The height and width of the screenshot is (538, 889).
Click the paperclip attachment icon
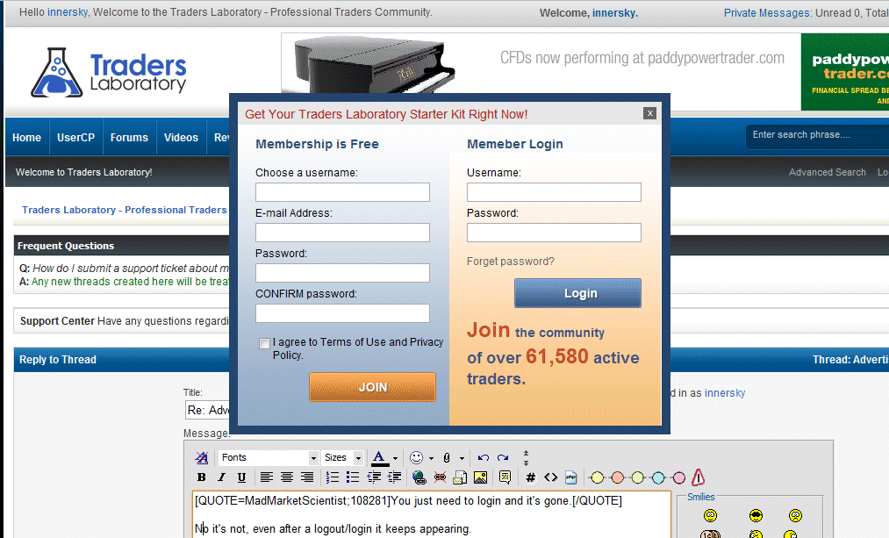[x=447, y=457]
